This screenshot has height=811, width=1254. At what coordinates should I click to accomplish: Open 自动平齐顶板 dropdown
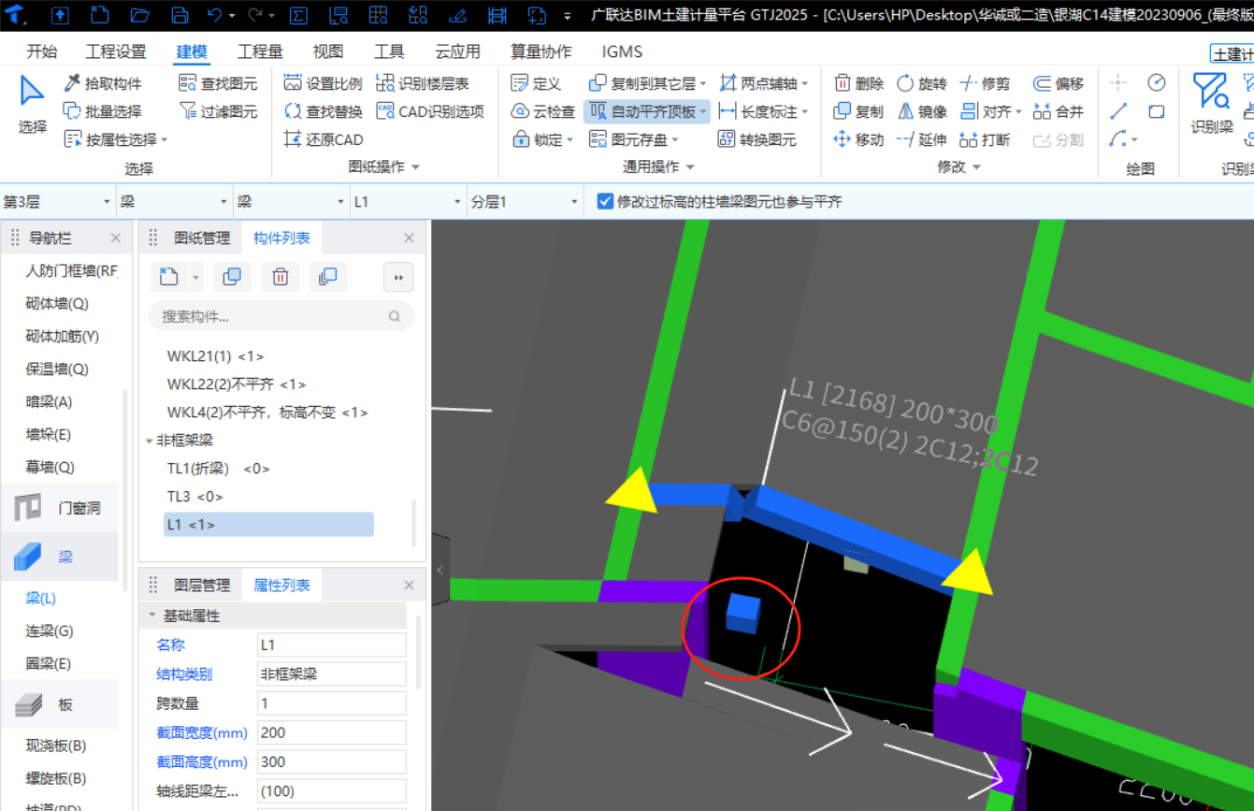[x=703, y=112]
